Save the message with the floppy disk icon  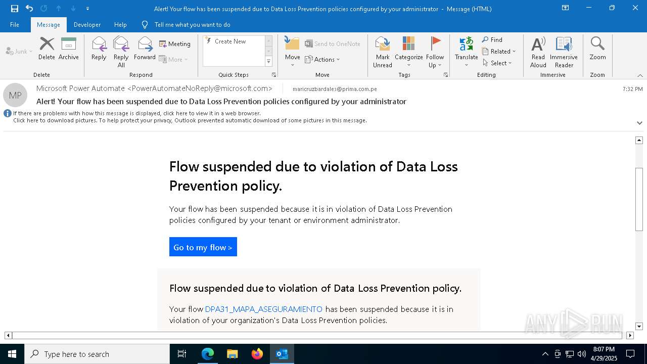coord(15,9)
